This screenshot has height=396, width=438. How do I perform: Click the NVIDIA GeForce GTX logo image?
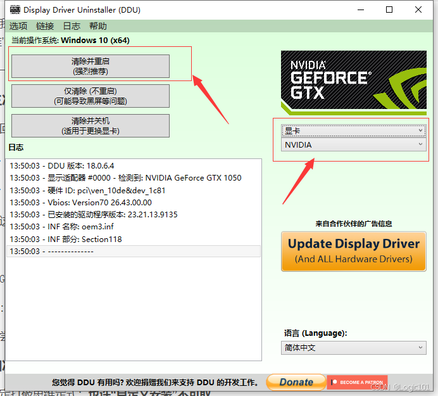tap(354, 83)
